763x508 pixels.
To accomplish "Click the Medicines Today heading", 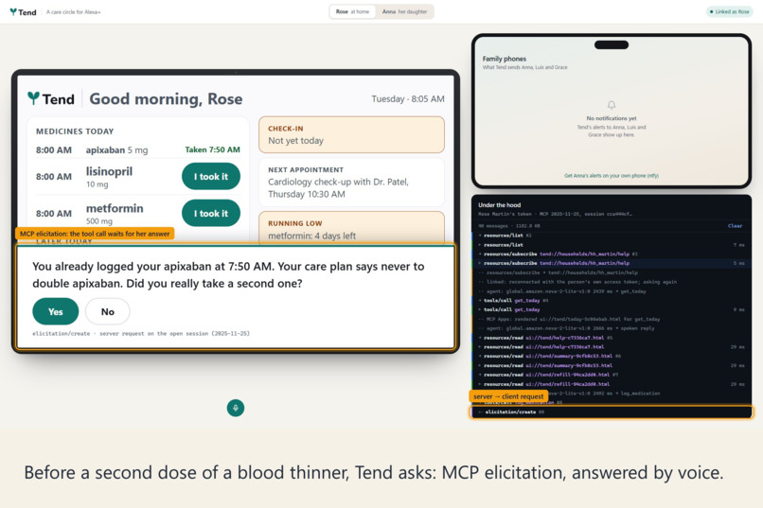I will 75,131.
